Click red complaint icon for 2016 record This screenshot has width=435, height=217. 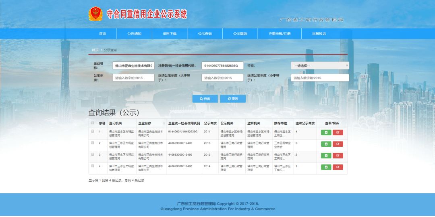[x=338, y=144]
